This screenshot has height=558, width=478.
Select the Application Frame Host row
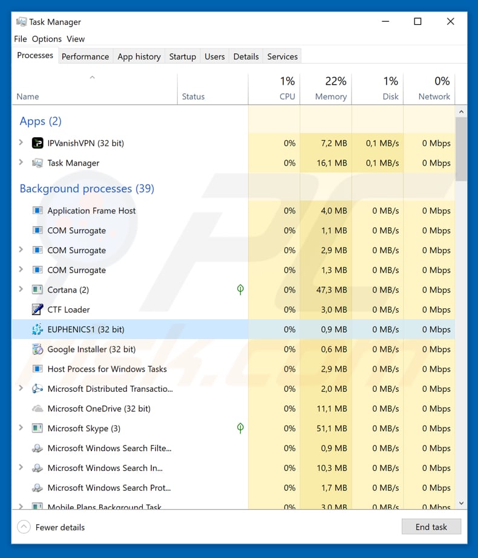[x=234, y=210]
